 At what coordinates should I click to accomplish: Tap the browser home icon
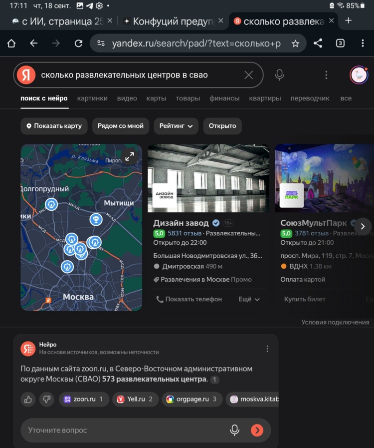(11, 43)
